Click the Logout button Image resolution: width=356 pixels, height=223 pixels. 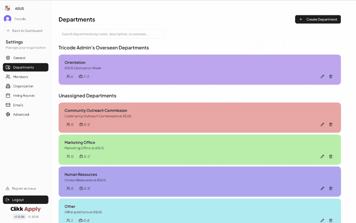25,199
